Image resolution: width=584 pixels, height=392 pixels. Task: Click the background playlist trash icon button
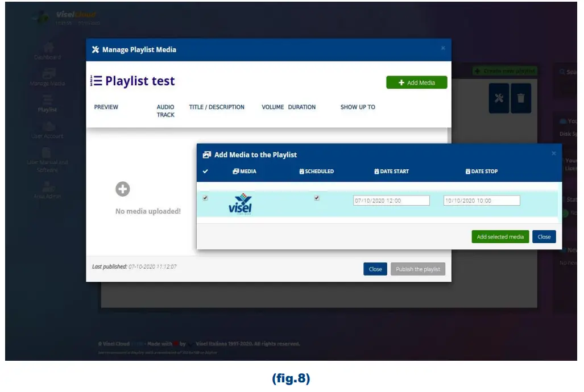point(521,98)
